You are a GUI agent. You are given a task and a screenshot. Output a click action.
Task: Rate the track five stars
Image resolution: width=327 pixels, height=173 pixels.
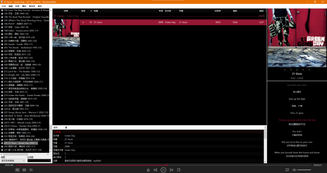tap(309, 70)
